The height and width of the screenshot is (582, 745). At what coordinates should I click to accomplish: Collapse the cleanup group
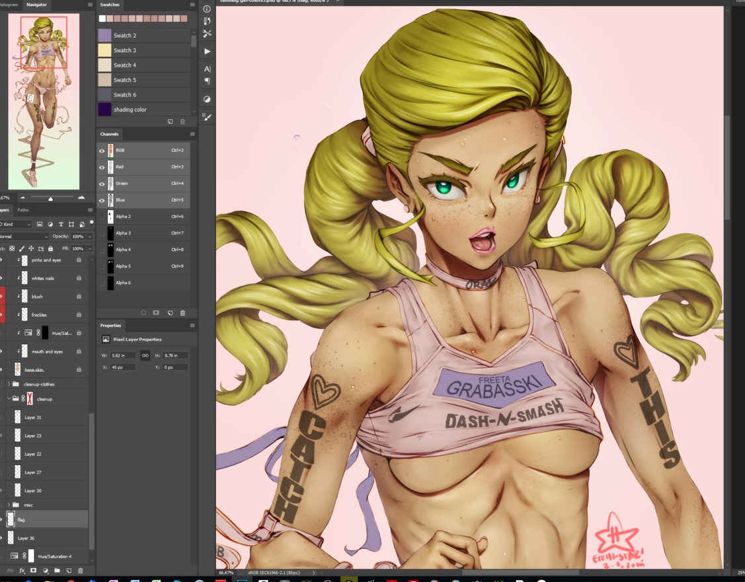(x=9, y=399)
